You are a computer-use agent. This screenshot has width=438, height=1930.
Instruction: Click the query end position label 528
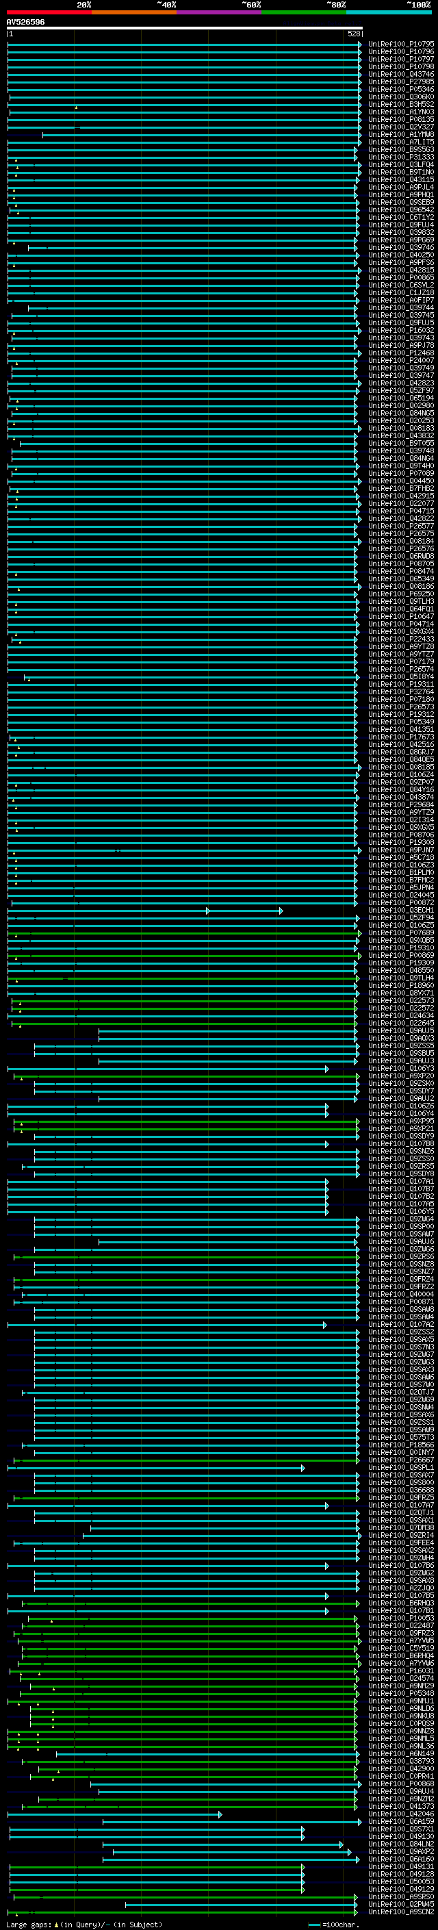353,34
